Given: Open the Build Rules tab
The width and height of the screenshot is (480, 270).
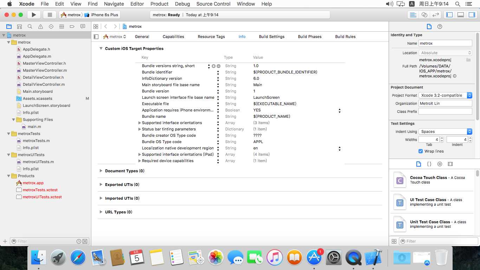Looking at the screenshot, I should click(x=345, y=37).
